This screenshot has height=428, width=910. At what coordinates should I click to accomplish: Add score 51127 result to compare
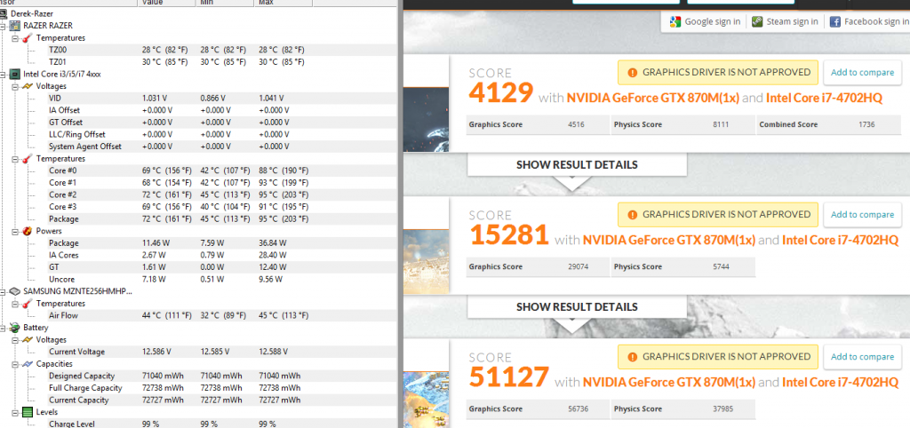[x=862, y=357]
